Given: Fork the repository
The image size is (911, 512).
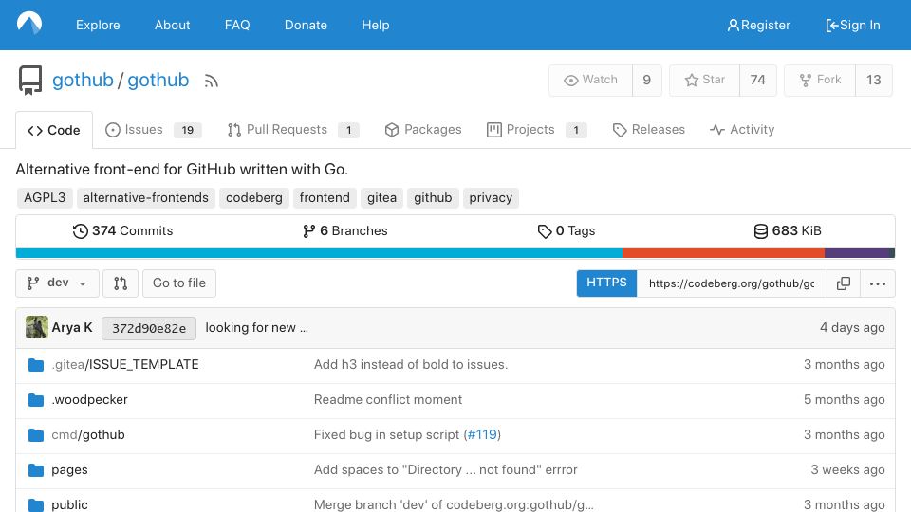Looking at the screenshot, I should 820,80.
